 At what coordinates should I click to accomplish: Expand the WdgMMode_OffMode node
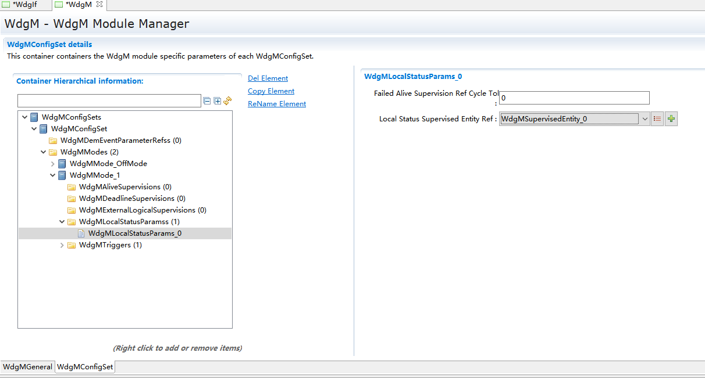pos(53,164)
